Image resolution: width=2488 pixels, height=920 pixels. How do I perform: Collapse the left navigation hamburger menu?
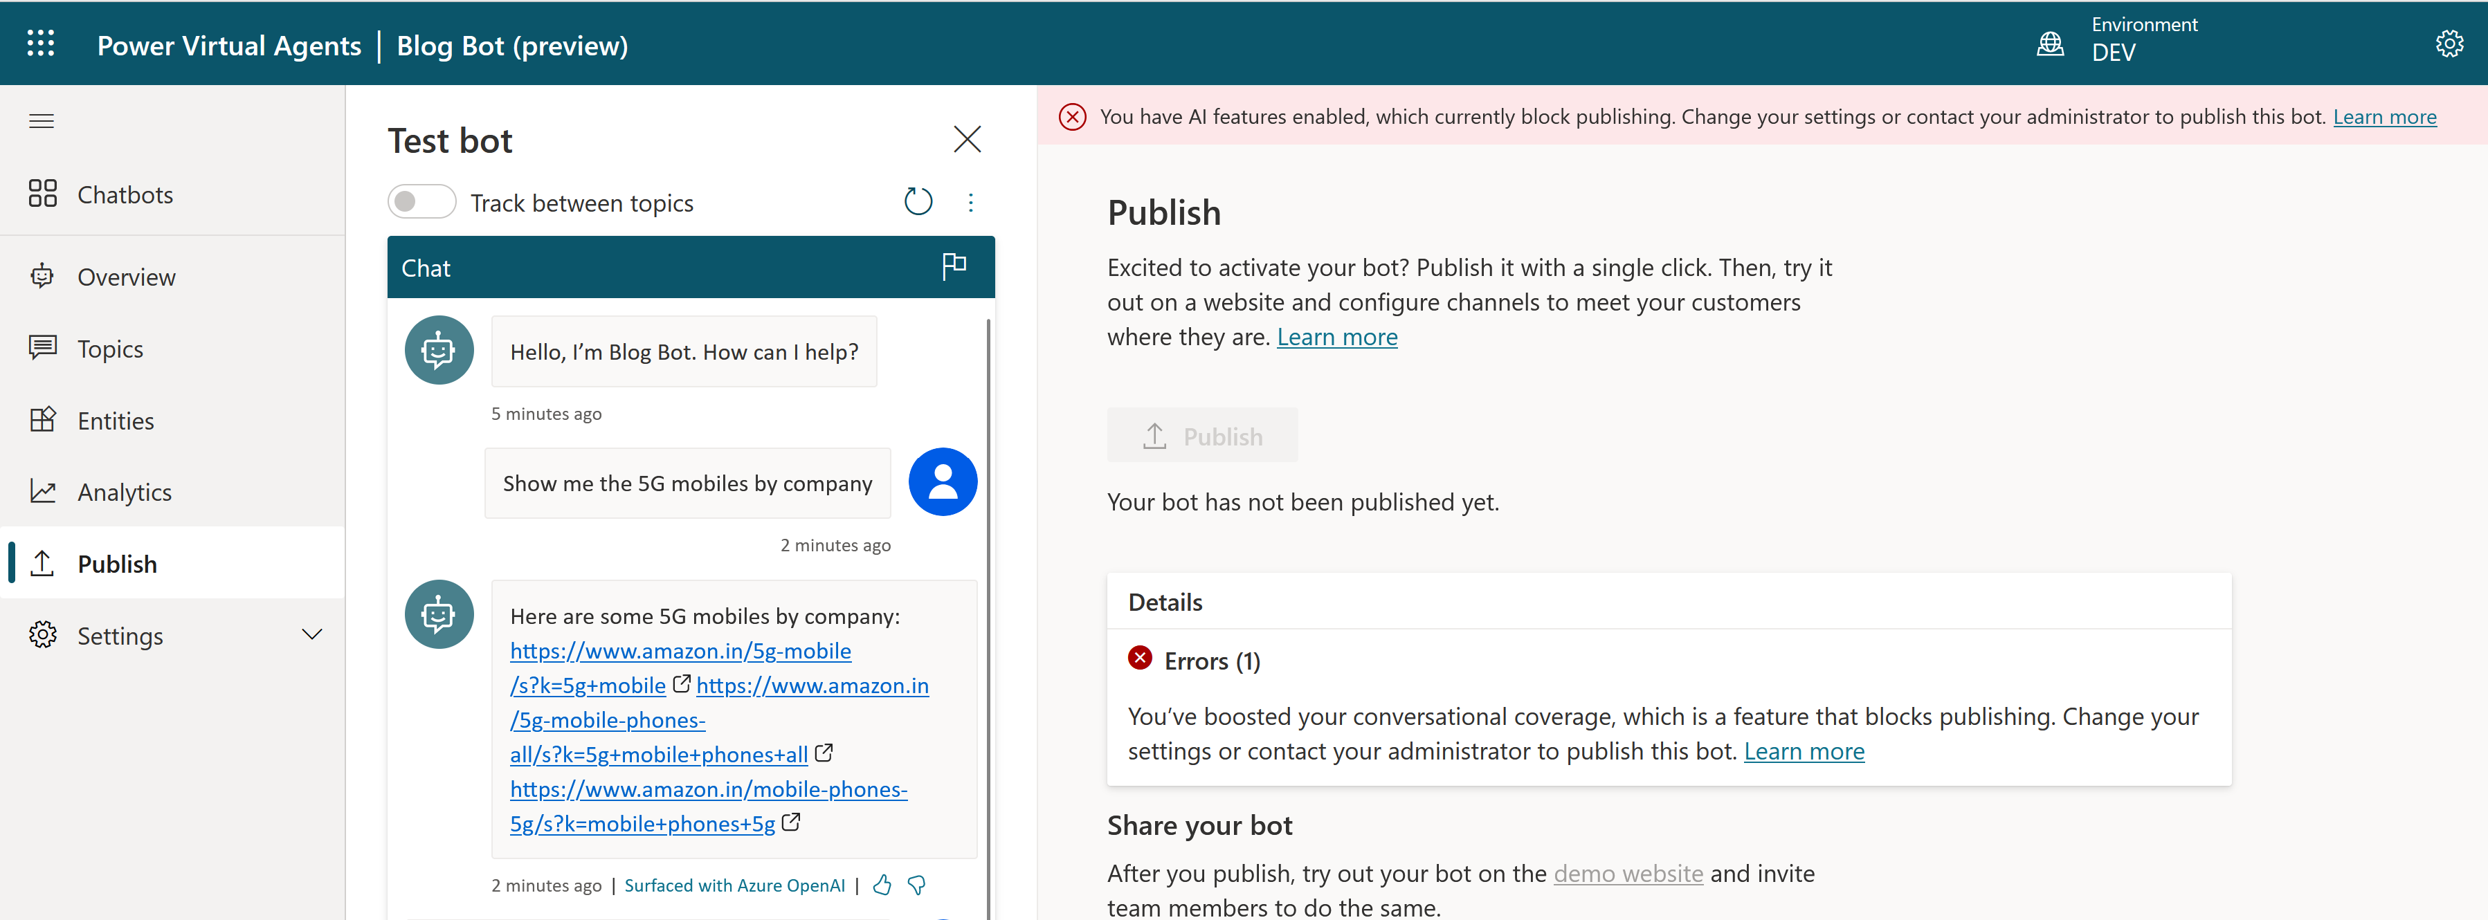41,120
